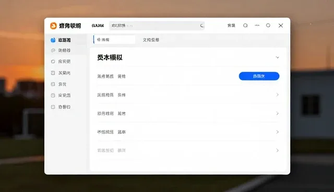Click the bold section heading text
Viewport: 334px width, 192px height.
(x=110, y=57)
